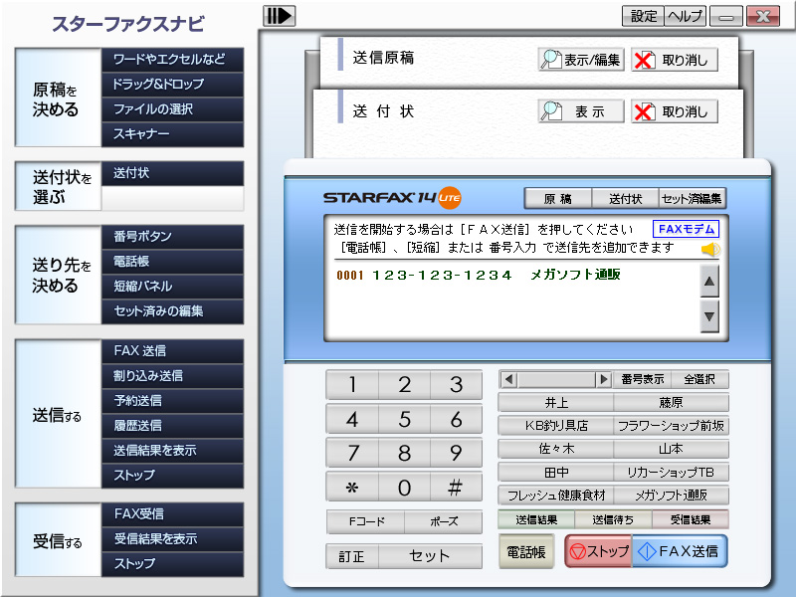Choose 受信結果を表示 in navigation
The image size is (796, 597).
(x=172, y=539)
